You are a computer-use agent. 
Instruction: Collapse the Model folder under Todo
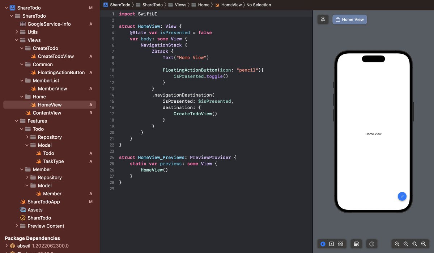click(27, 145)
